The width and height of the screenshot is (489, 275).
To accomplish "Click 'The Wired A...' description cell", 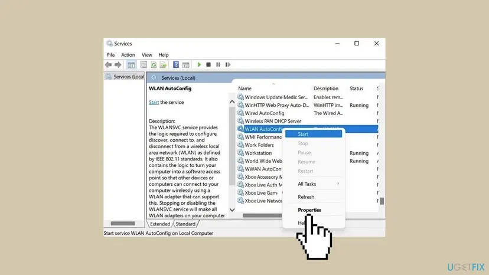I will 328,113.
